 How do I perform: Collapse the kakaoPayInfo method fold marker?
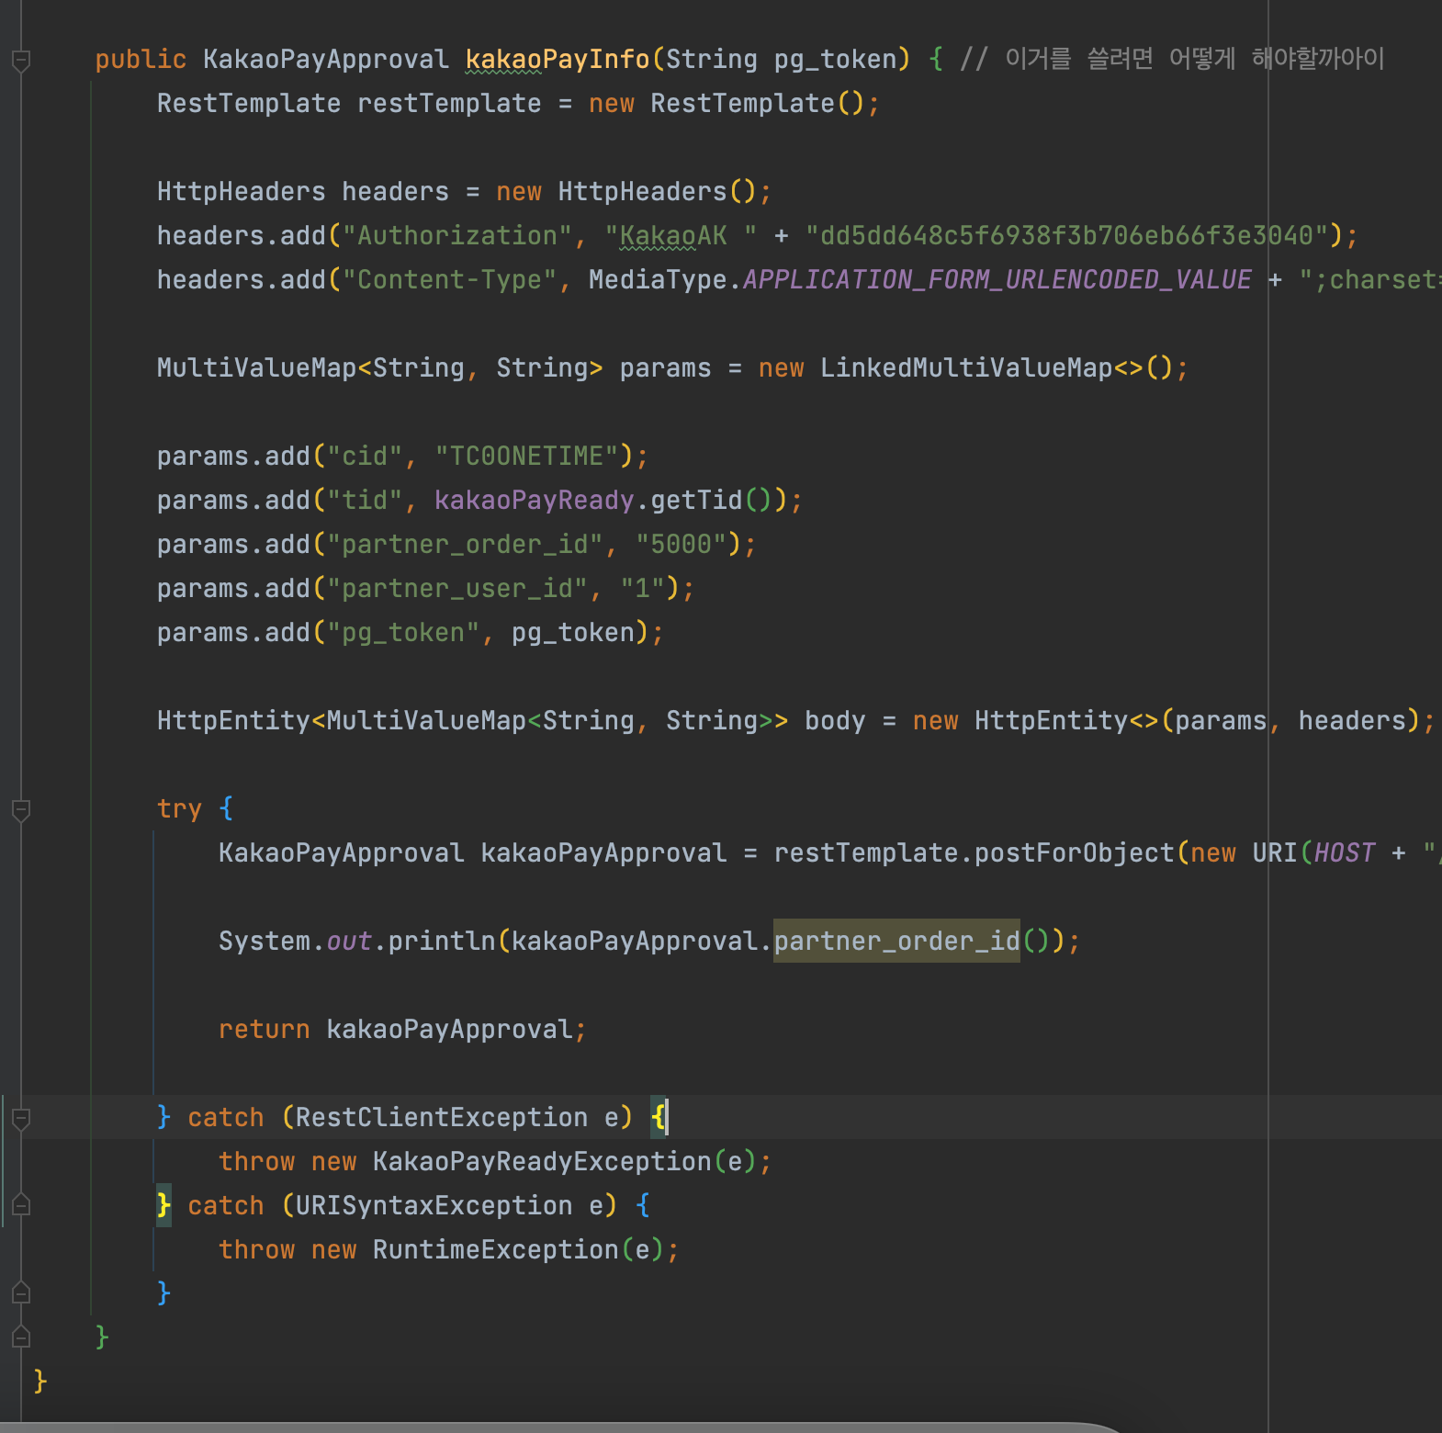click(21, 61)
